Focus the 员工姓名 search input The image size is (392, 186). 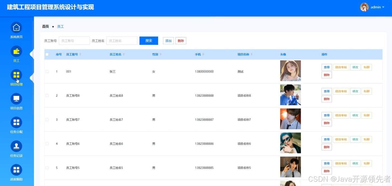[122, 41]
